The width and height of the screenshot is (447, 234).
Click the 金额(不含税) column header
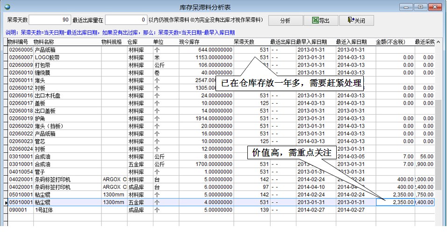coord(391,42)
